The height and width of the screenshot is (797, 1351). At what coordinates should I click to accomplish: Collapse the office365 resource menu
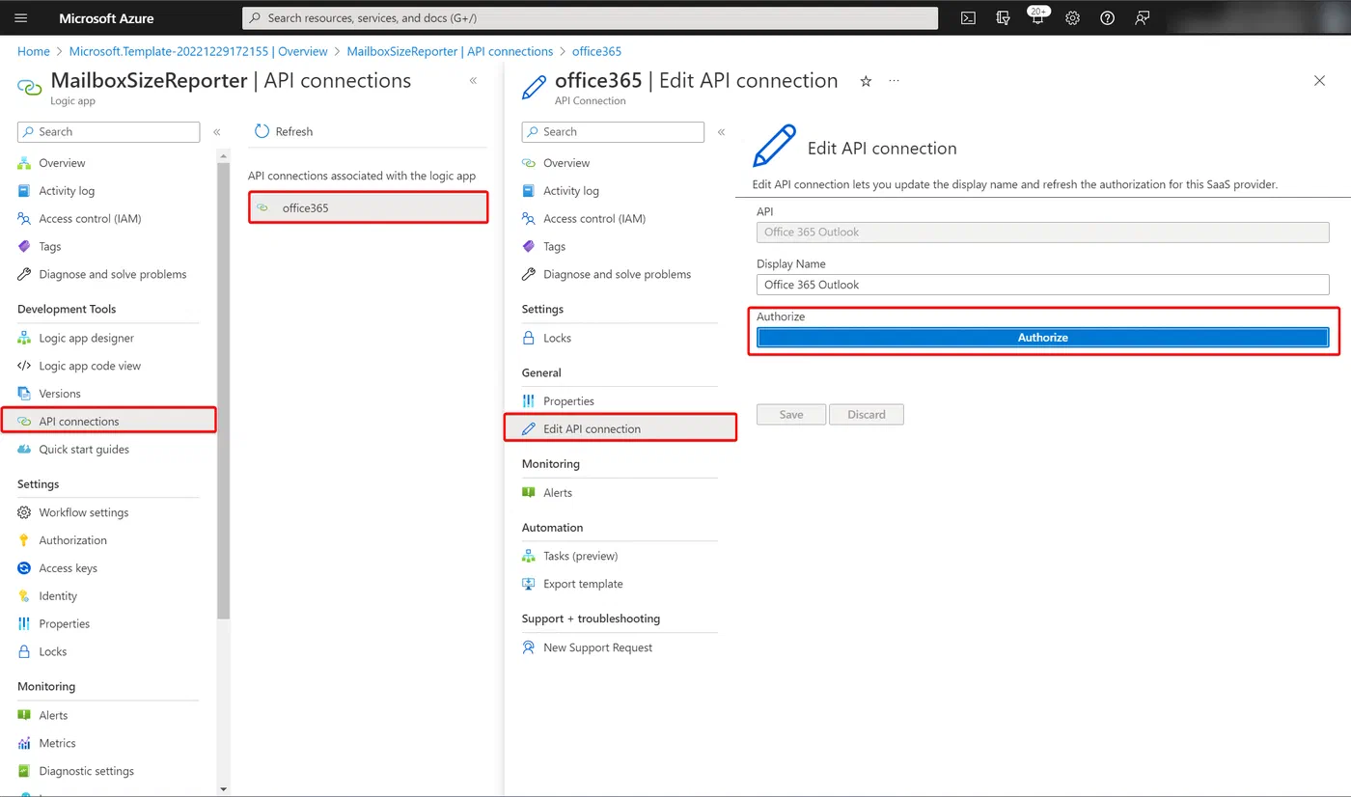coord(722,132)
